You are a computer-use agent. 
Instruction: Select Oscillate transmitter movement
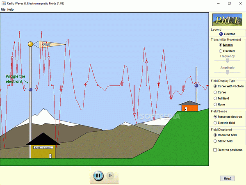pos(221,51)
